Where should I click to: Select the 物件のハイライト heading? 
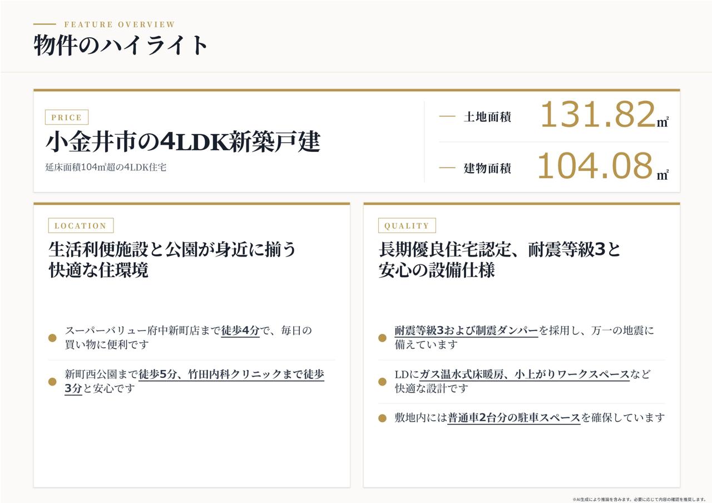click(x=121, y=45)
